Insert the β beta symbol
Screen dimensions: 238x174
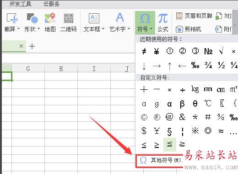pyautogui.click(x=182, y=104)
